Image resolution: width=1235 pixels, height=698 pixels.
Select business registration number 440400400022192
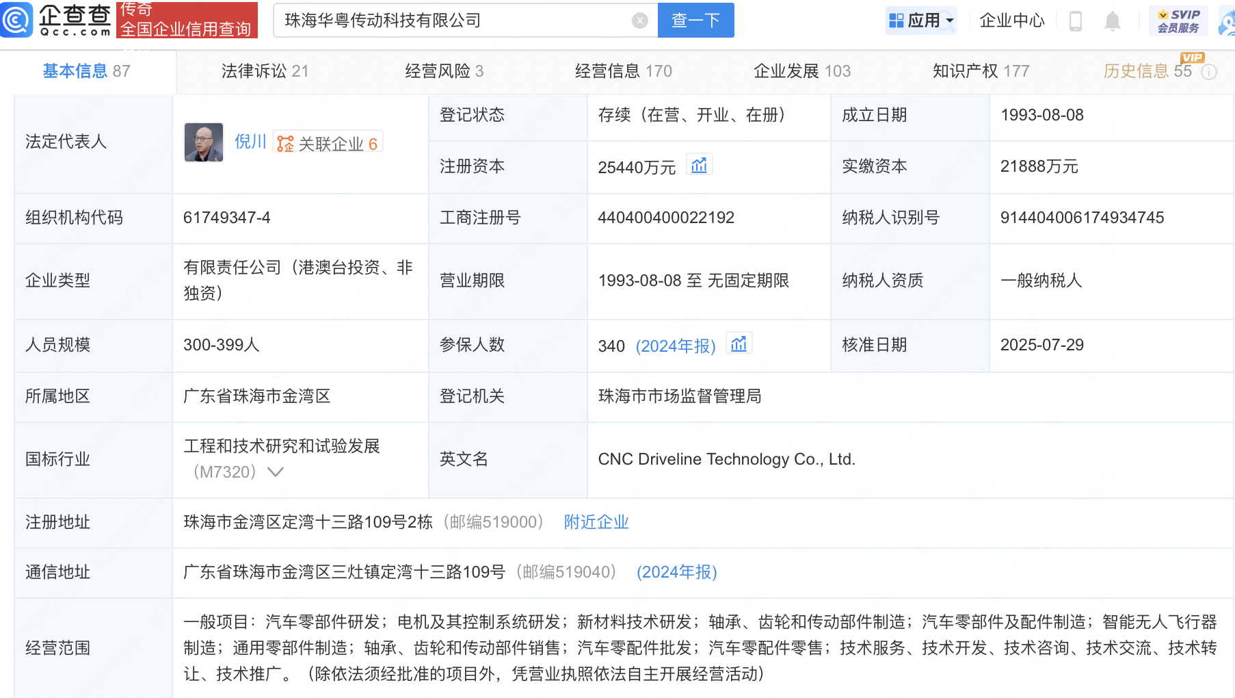point(666,218)
